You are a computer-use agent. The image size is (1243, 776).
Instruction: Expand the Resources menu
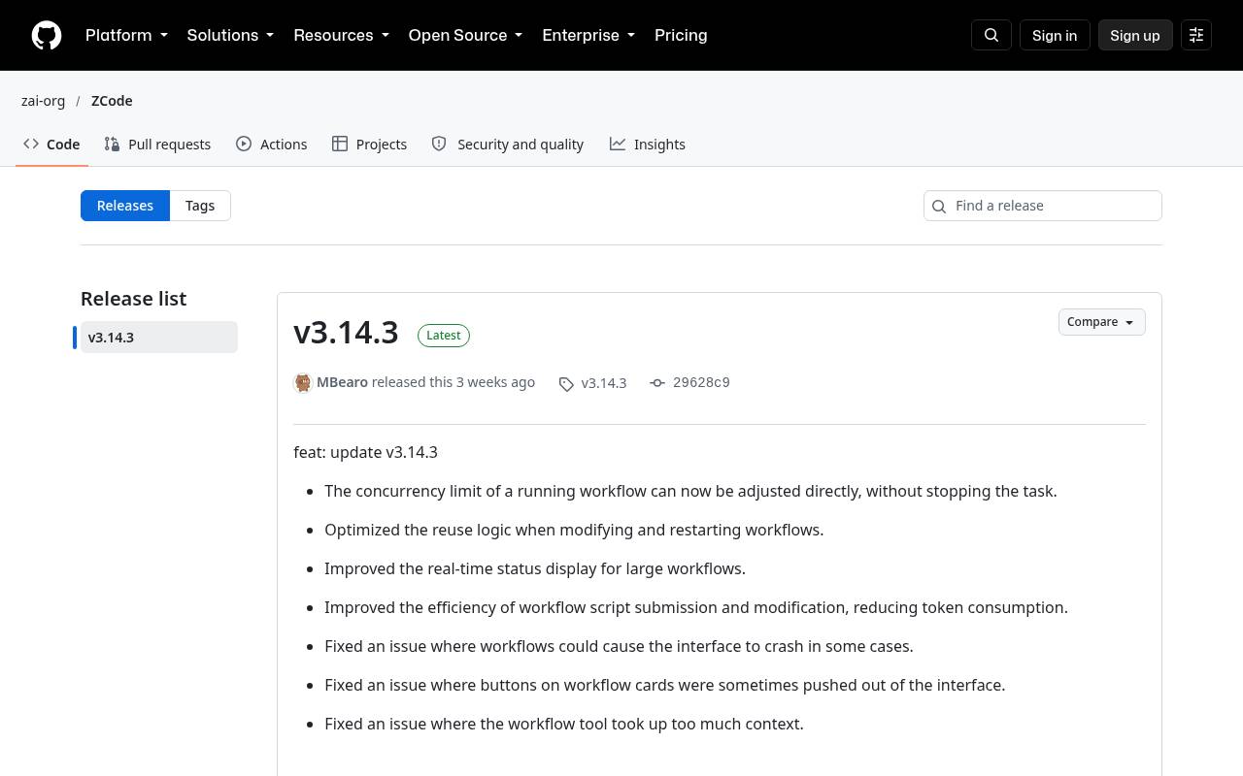pos(341,35)
